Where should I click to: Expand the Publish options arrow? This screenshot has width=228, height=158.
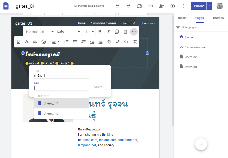[x=210, y=6]
